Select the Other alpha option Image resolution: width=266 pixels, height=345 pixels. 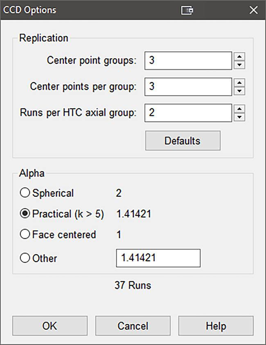[25, 258]
